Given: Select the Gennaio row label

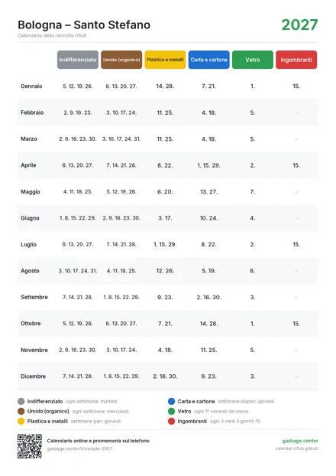Looking at the screenshot, I should click(31, 86).
